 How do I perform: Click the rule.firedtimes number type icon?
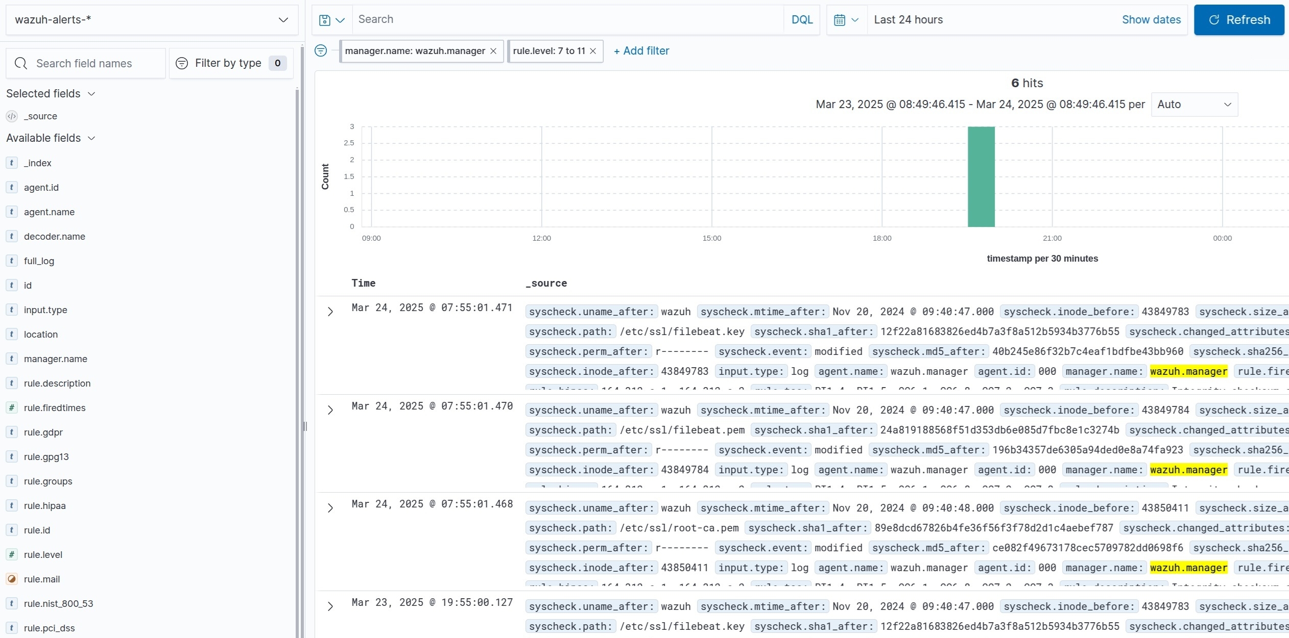click(x=12, y=408)
